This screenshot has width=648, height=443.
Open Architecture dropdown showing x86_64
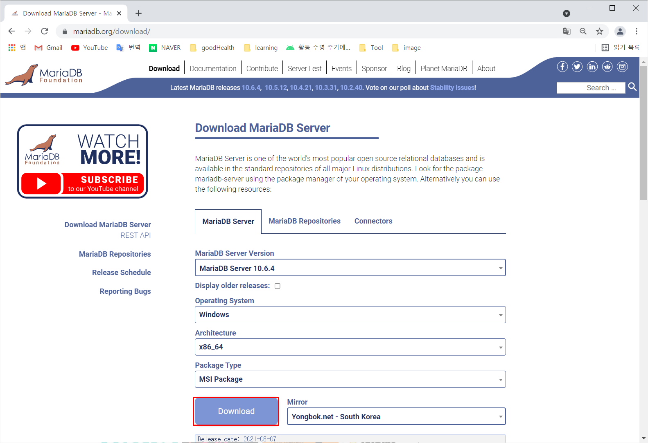click(x=350, y=347)
